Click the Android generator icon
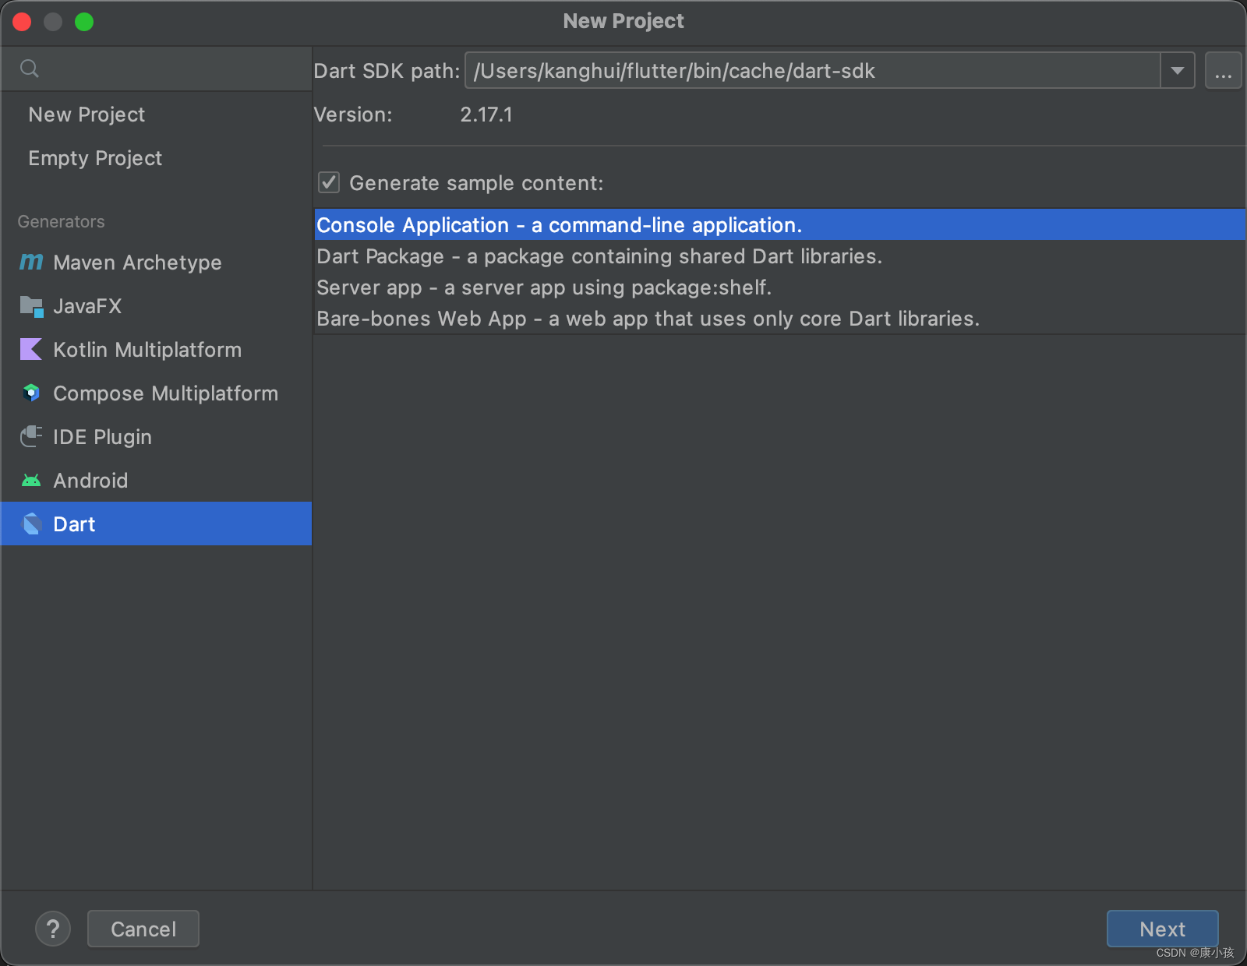Image resolution: width=1247 pixels, height=966 pixels. tap(30, 481)
